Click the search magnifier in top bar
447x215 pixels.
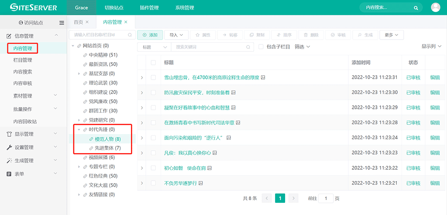tap(416, 8)
